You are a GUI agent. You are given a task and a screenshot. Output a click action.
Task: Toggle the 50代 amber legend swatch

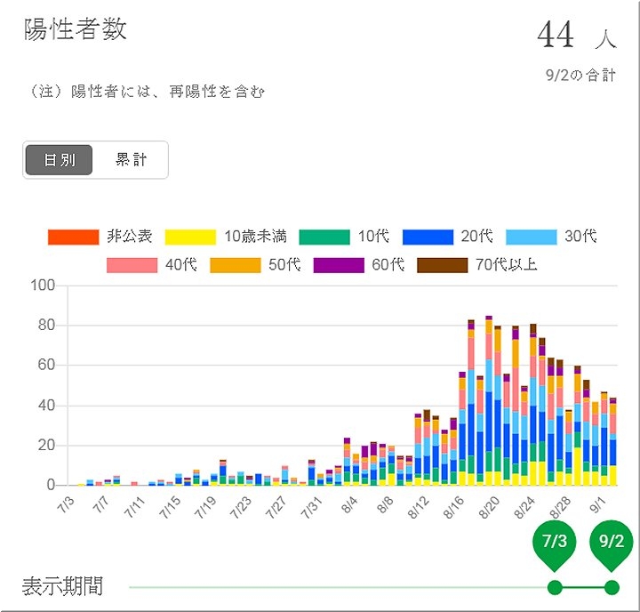(x=235, y=265)
